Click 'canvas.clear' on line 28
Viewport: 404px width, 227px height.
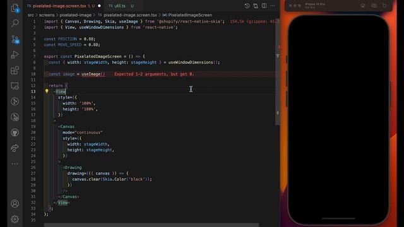pos(86,179)
